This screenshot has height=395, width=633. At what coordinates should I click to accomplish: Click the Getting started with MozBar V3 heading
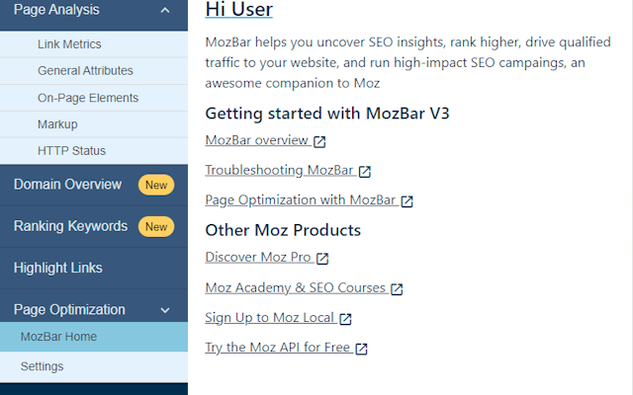point(327,114)
